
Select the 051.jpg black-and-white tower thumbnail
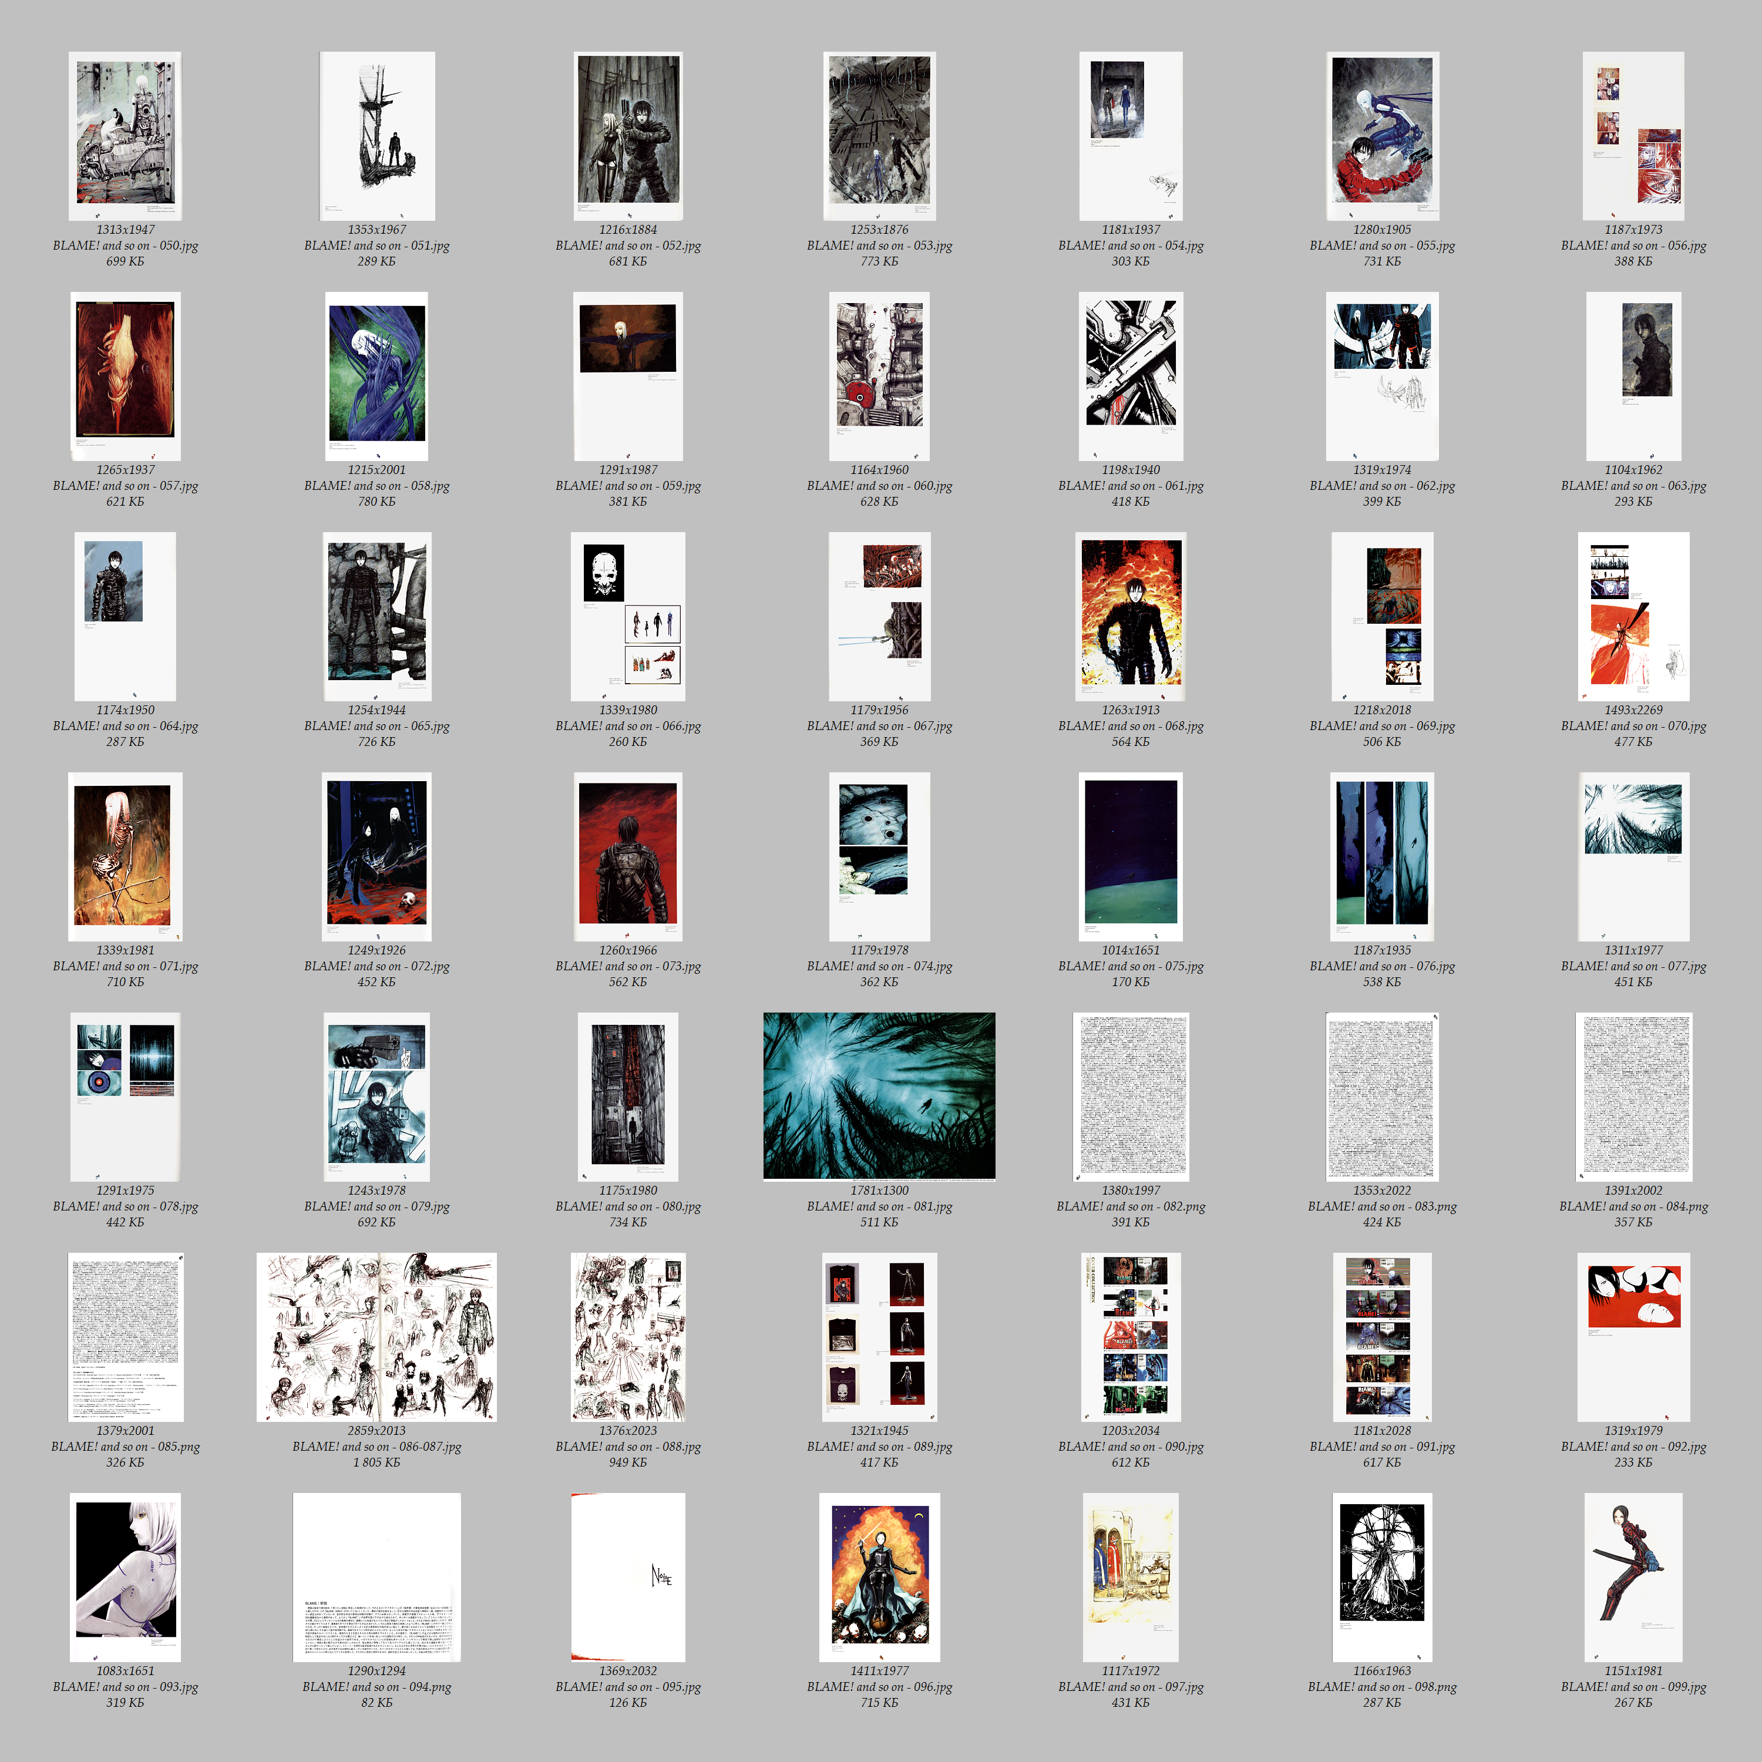click(x=376, y=136)
